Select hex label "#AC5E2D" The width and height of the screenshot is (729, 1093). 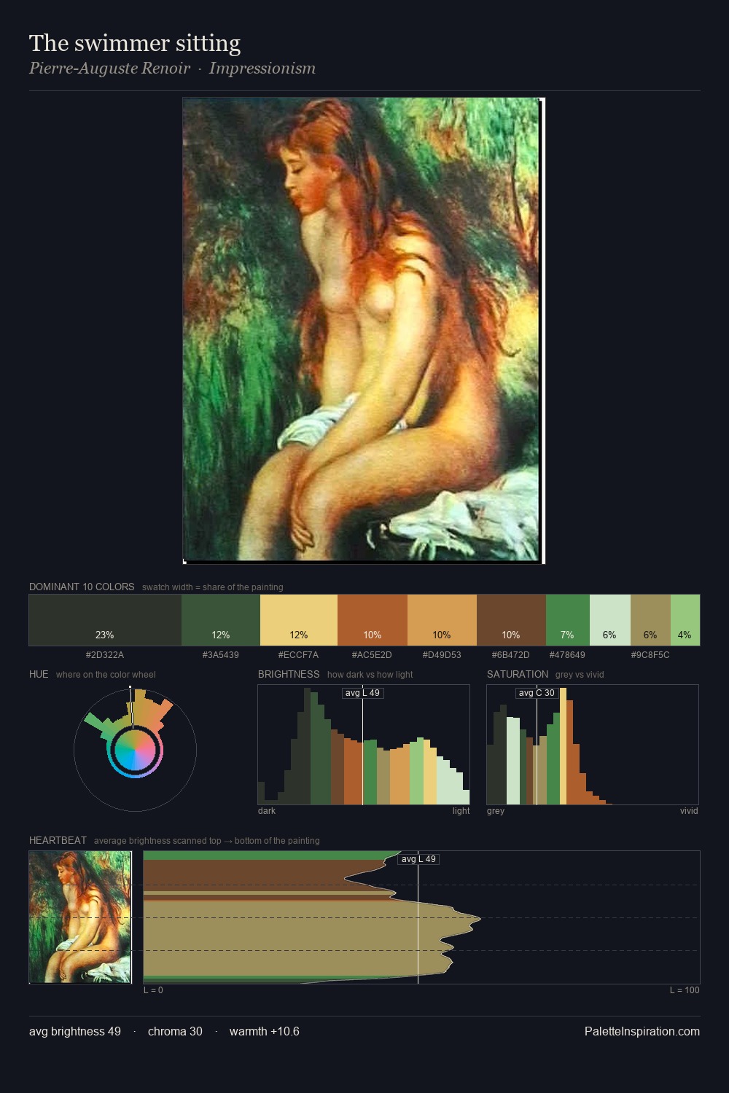pyautogui.click(x=372, y=654)
